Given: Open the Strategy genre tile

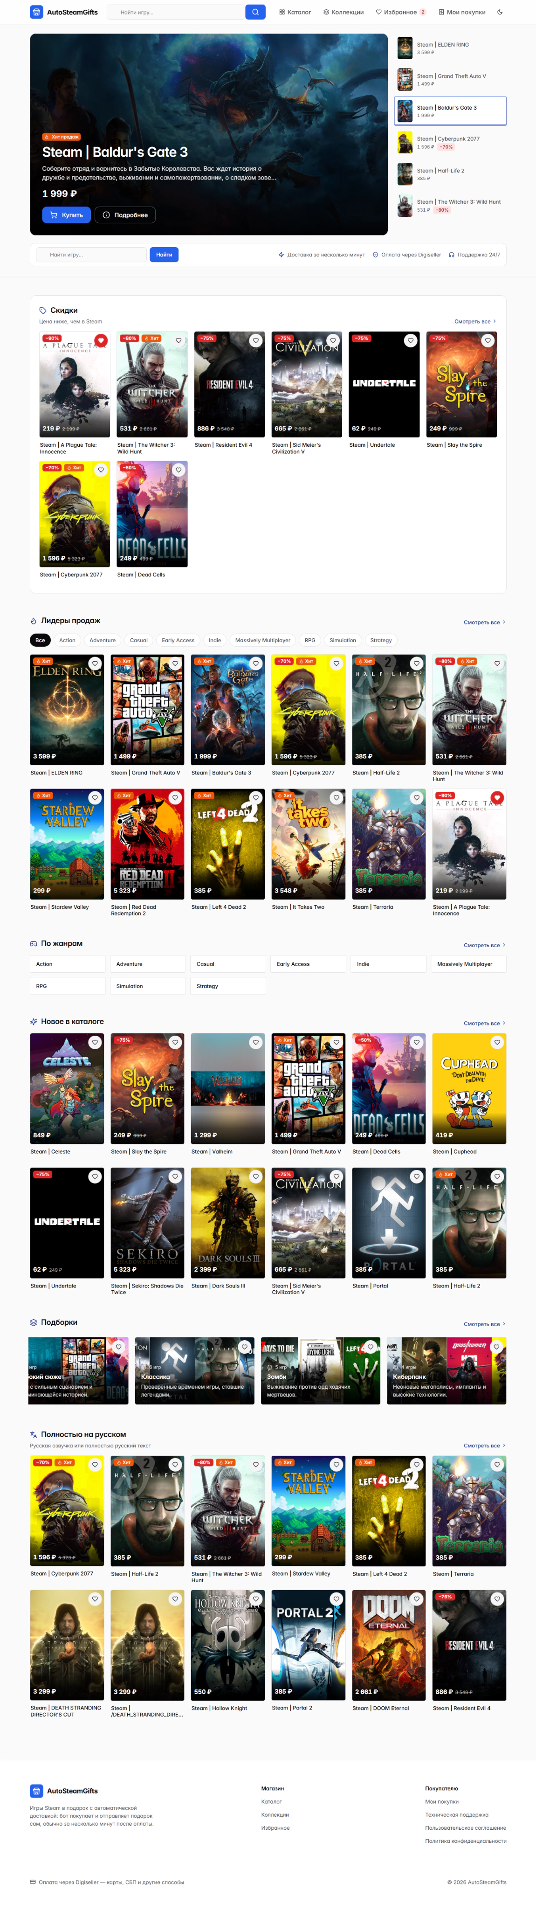Looking at the screenshot, I should (x=228, y=986).
